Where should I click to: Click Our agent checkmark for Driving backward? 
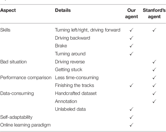click(131, 38)
